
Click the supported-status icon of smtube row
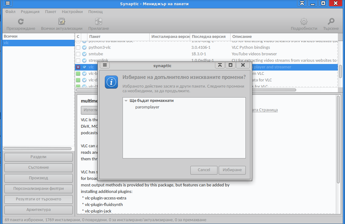tap(84, 54)
